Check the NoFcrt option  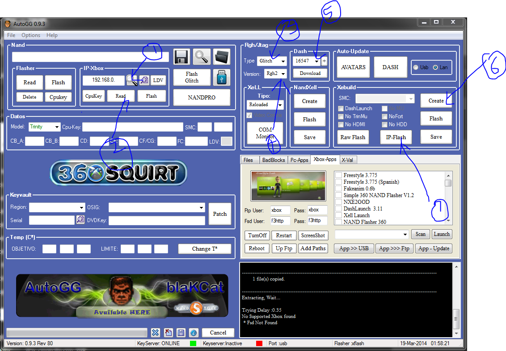(x=385, y=116)
